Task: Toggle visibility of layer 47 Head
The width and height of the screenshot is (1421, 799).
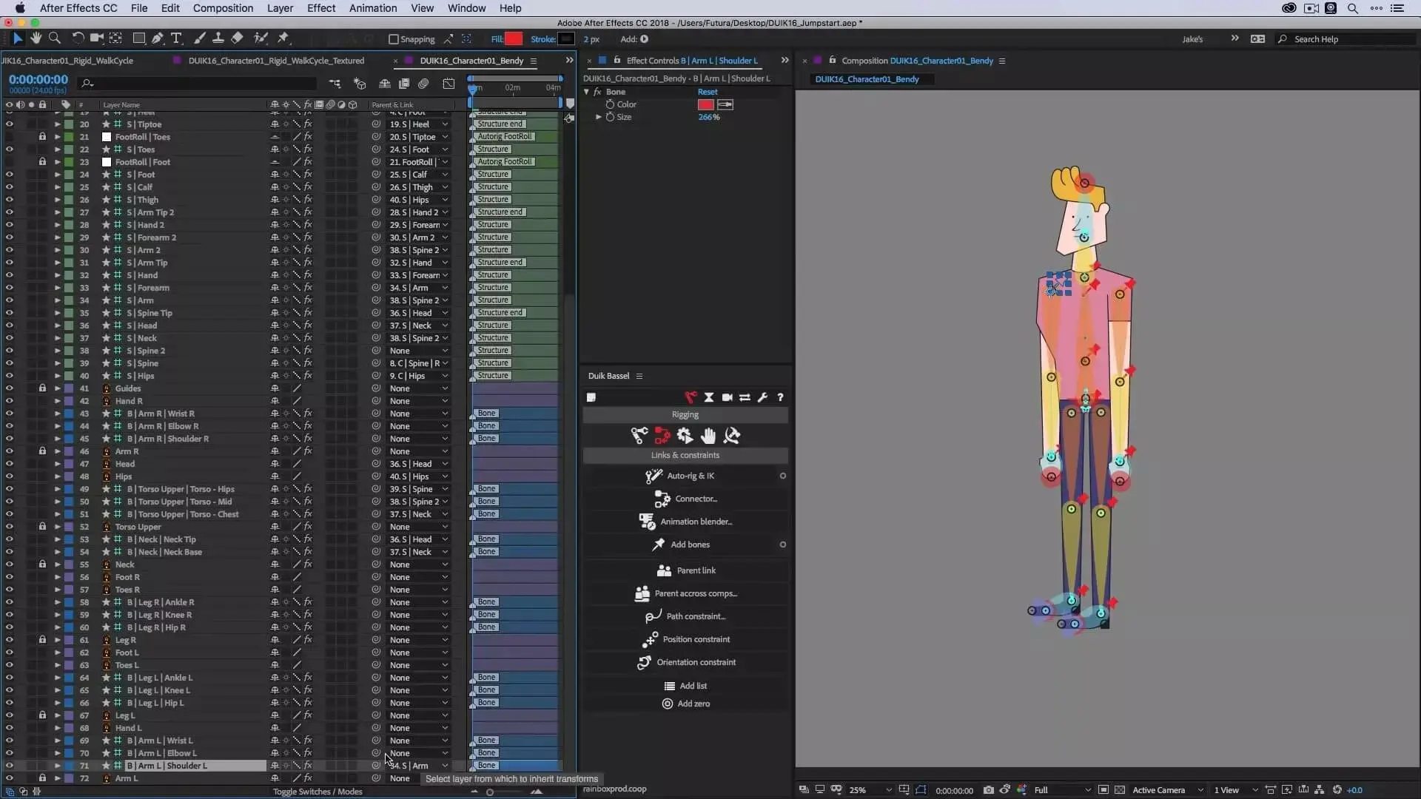Action: pos(10,464)
